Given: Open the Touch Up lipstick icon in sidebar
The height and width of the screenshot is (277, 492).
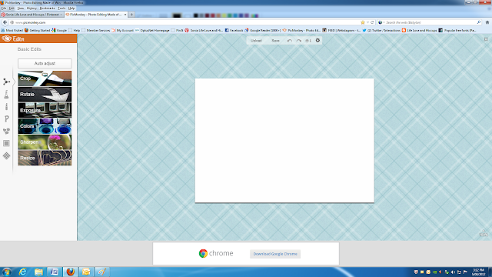Looking at the screenshot, I should 6,106.
